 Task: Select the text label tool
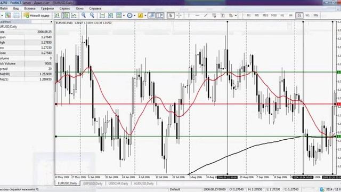coord(223,15)
